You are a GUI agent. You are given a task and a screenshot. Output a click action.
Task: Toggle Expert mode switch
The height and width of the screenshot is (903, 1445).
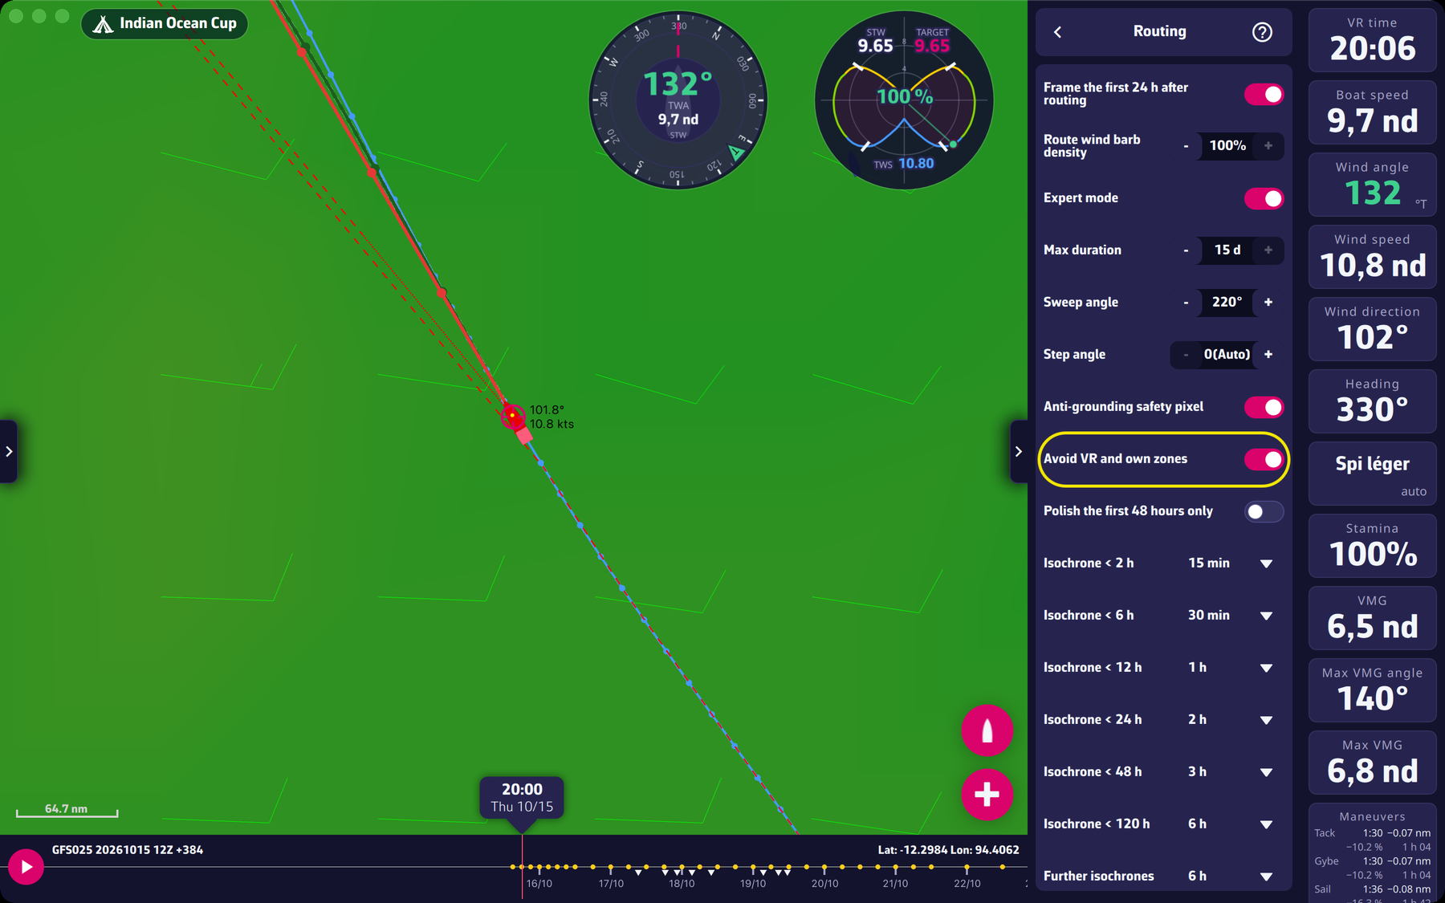(1264, 198)
